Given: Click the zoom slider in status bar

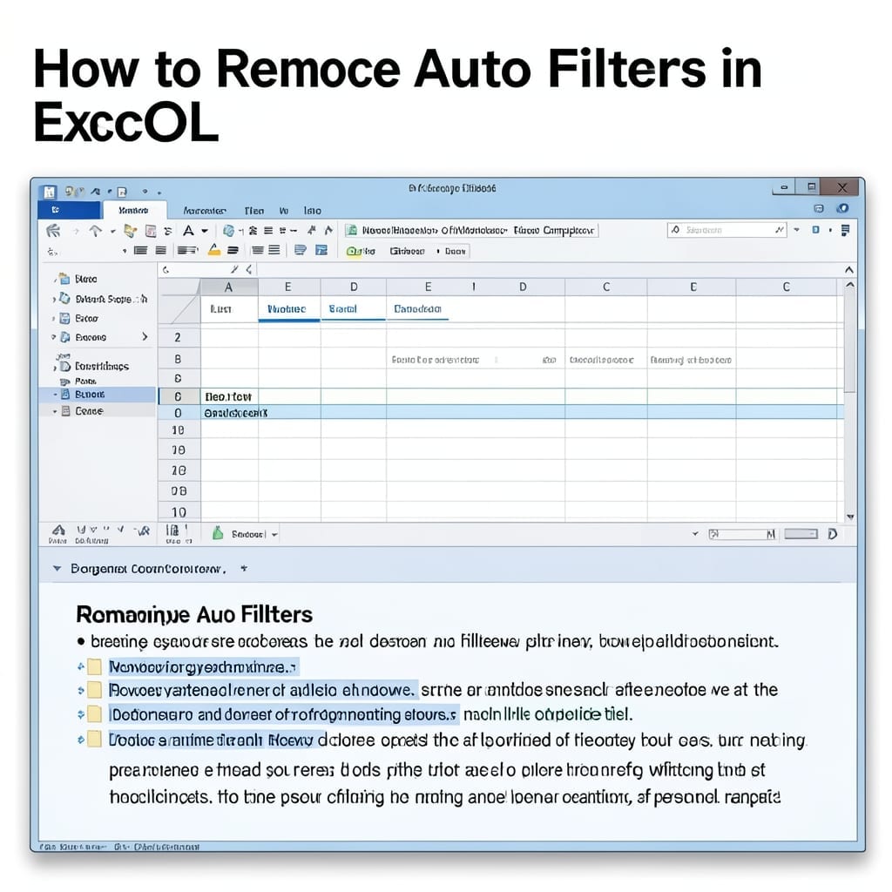Looking at the screenshot, I should click(x=801, y=534).
